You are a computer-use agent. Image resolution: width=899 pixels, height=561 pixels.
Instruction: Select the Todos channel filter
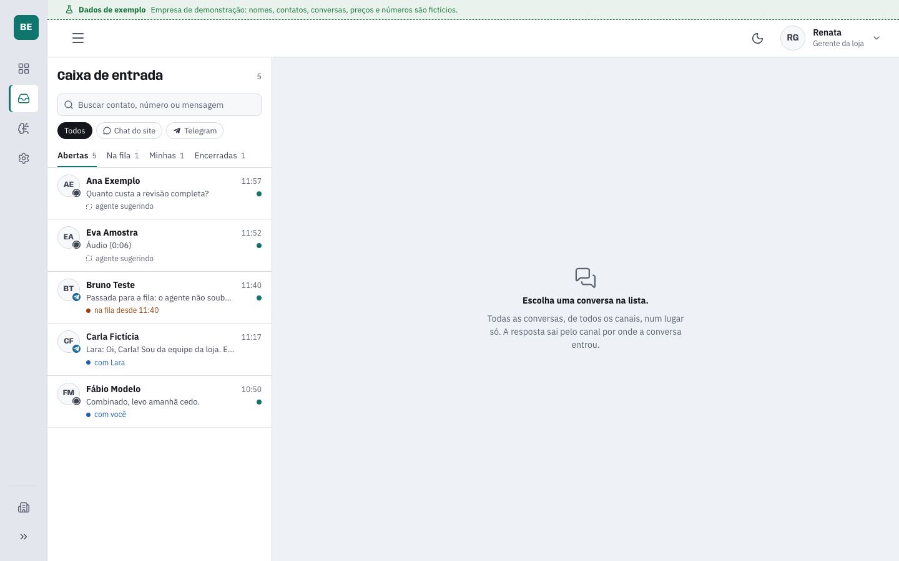[x=75, y=130]
